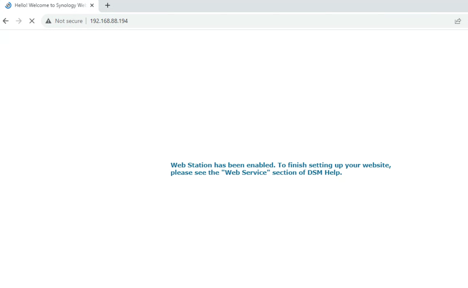Click the share page icon
The width and height of the screenshot is (468, 288).
click(458, 21)
